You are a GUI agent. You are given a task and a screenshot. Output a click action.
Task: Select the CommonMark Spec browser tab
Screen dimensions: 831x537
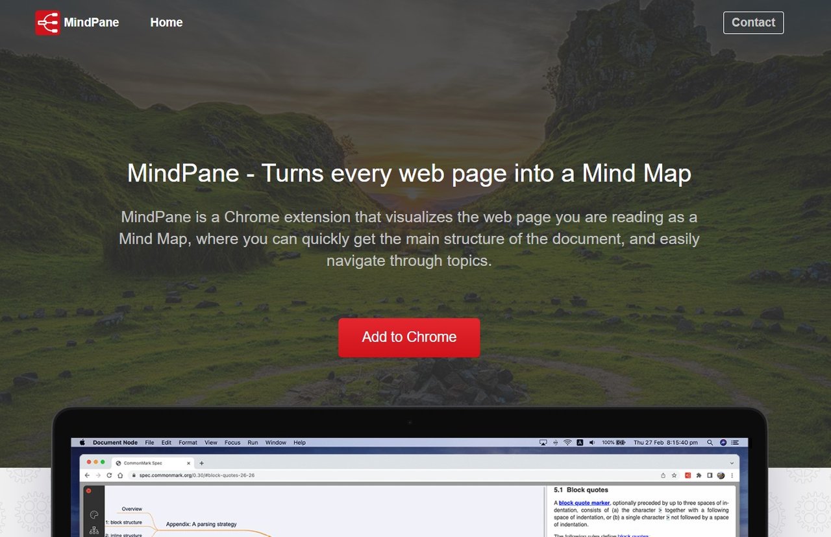153,463
